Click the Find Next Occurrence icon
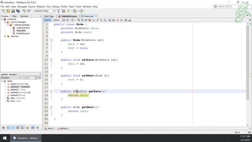 coord(86,20)
